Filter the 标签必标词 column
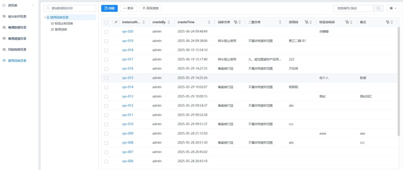Viewport: 403px width, 170px height. point(347,22)
